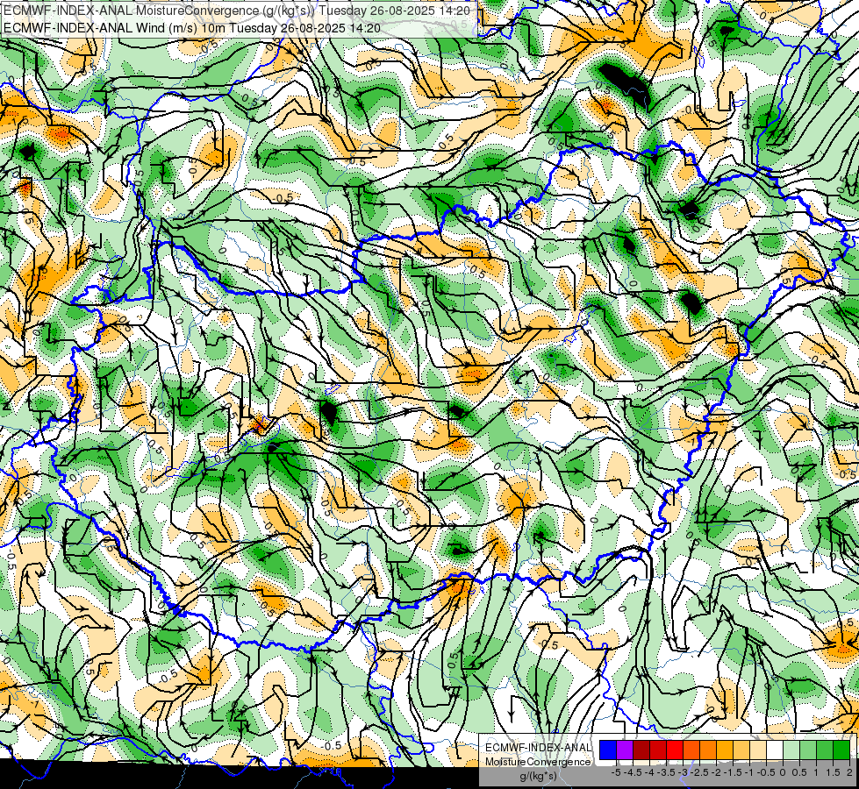Screen dimensions: 859x789
Task: Click the -4 tick label on legend
Action: point(649,772)
